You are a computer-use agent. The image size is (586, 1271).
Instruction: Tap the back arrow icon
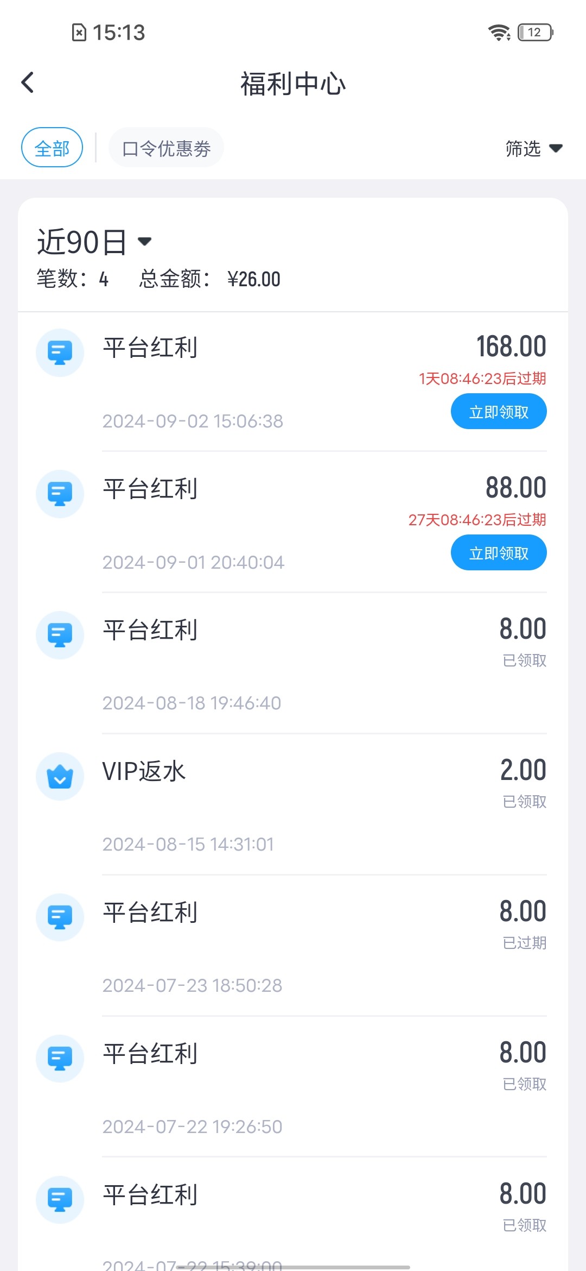tap(28, 83)
